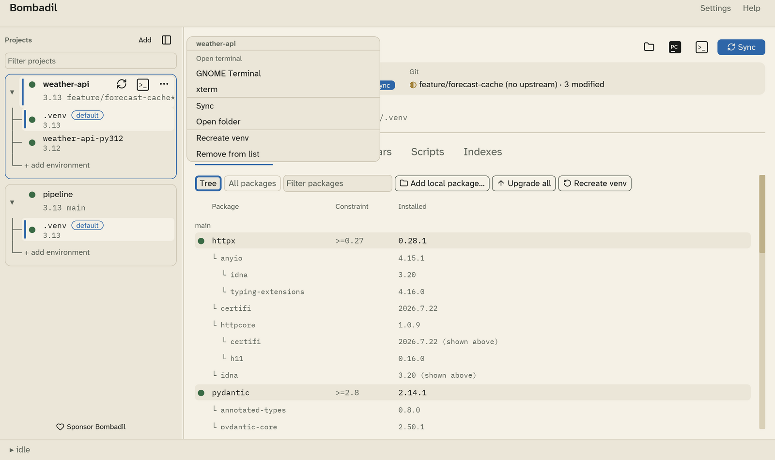
Task: Select Remove from list in context menu
Action: 283,154
